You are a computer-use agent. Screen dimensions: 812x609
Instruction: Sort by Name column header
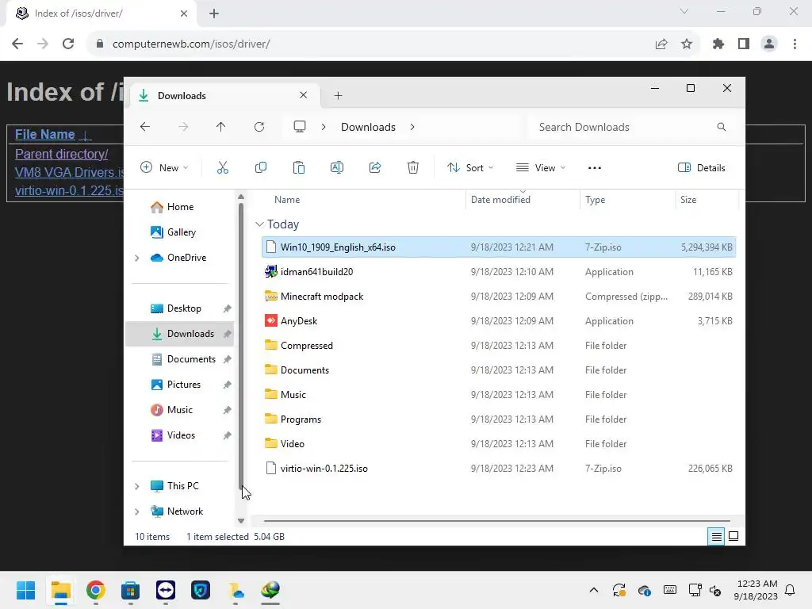tap(287, 200)
